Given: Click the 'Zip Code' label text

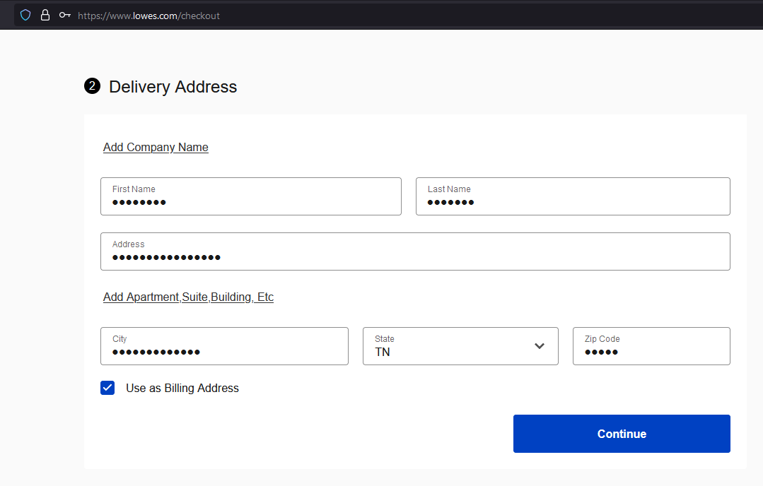Looking at the screenshot, I should pos(602,339).
